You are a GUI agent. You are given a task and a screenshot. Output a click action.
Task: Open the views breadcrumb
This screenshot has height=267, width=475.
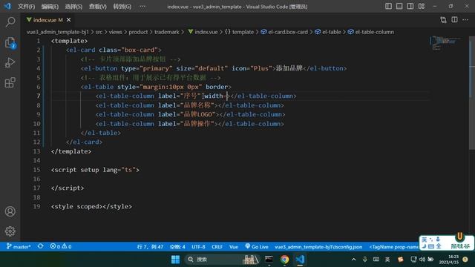(116, 32)
